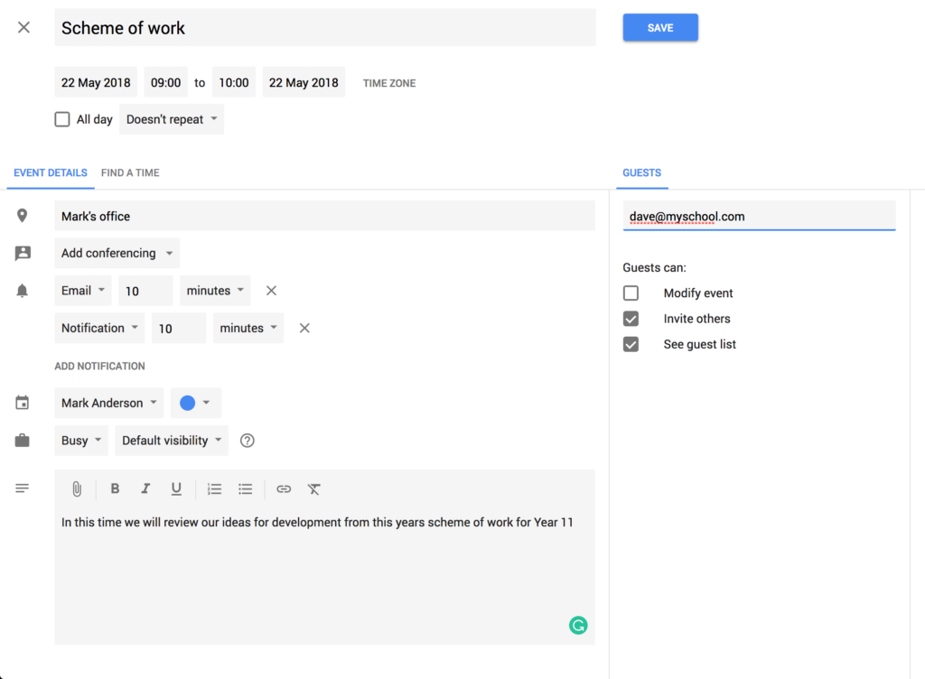Enable the All day checkbox
The height and width of the screenshot is (679, 925).
[62, 119]
